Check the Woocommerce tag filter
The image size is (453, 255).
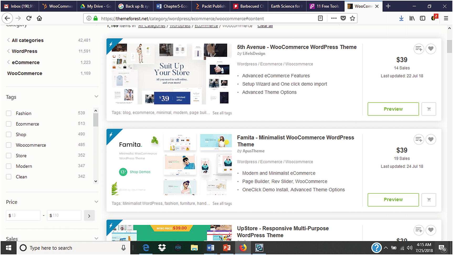pyautogui.click(x=9, y=145)
